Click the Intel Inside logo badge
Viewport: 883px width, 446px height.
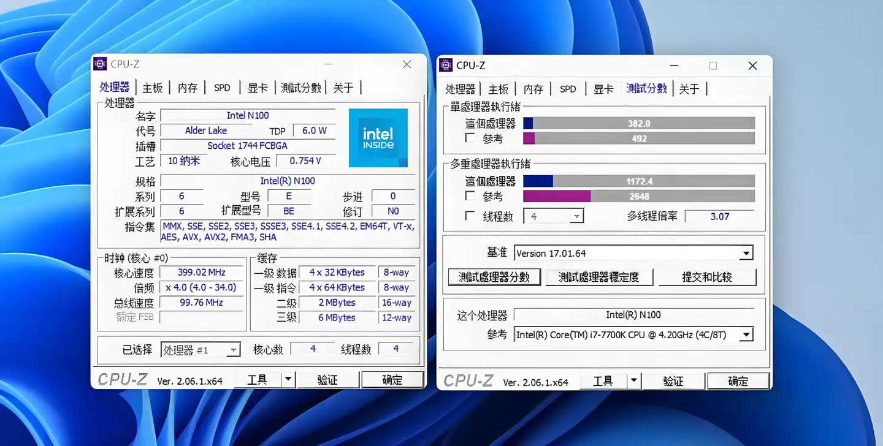click(378, 138)
